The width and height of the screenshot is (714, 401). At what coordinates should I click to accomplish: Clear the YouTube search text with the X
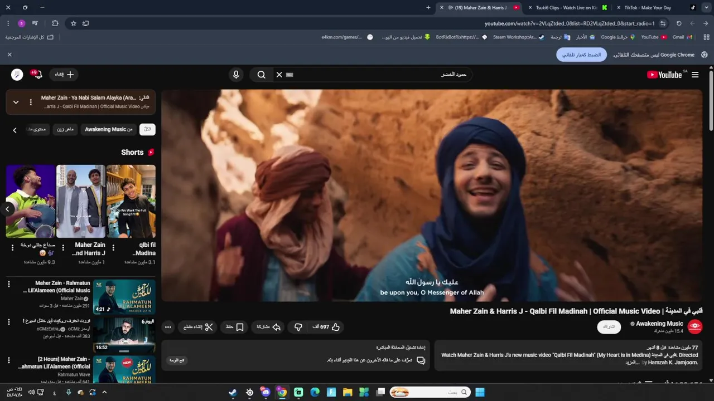pos(279,75)
